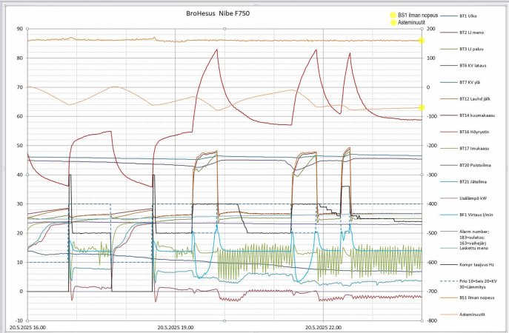This screenshot has height=333, width=509.
Task: Select the yellow end point of Asteminuutit series
Action: point(422,107)
